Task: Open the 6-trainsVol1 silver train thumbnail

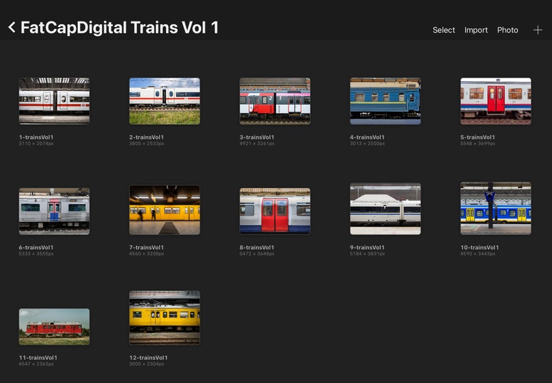Action: point(54,211)
